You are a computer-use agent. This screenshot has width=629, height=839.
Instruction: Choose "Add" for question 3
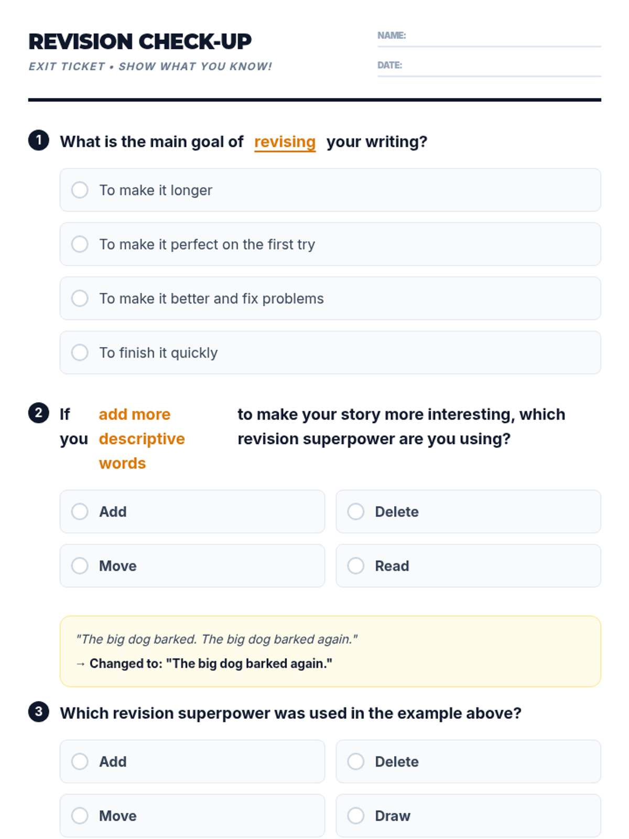click(x=80, y=761)
